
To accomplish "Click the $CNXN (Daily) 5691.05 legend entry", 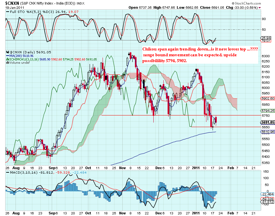I will [30, 52].
